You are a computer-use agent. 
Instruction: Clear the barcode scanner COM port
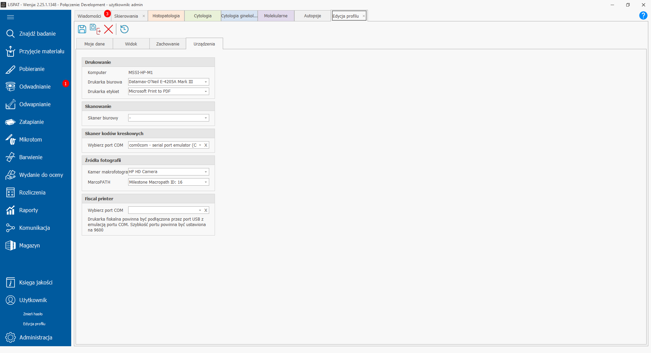(x=206, y=145)
